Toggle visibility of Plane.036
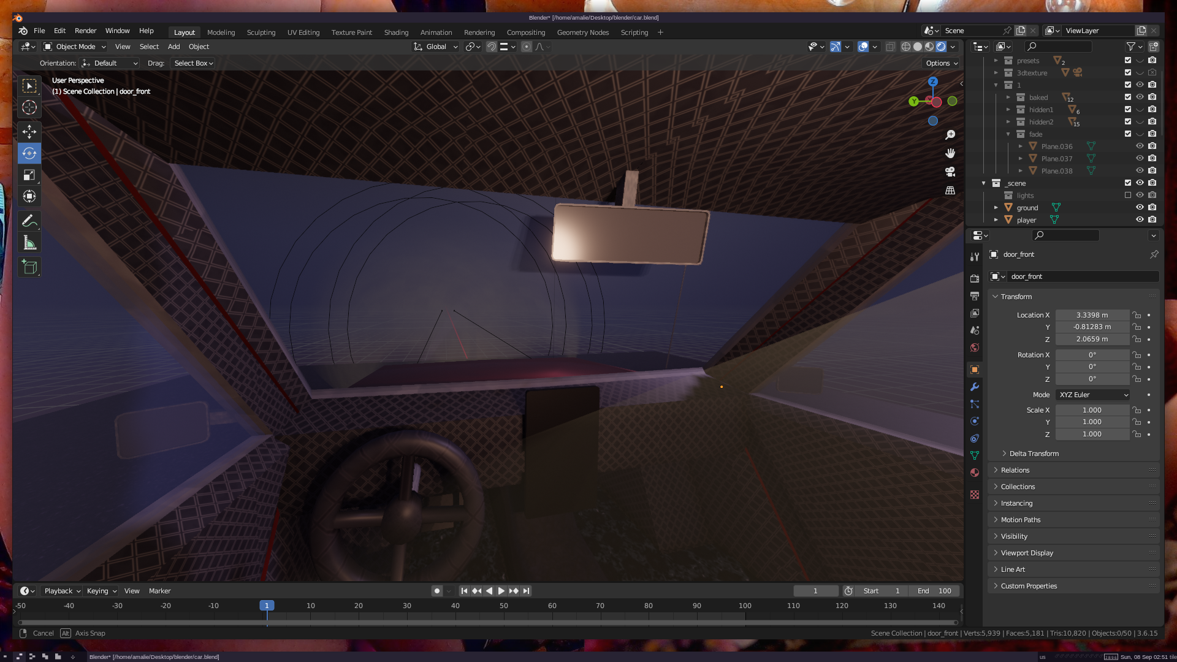 [x=1140, y=146]
